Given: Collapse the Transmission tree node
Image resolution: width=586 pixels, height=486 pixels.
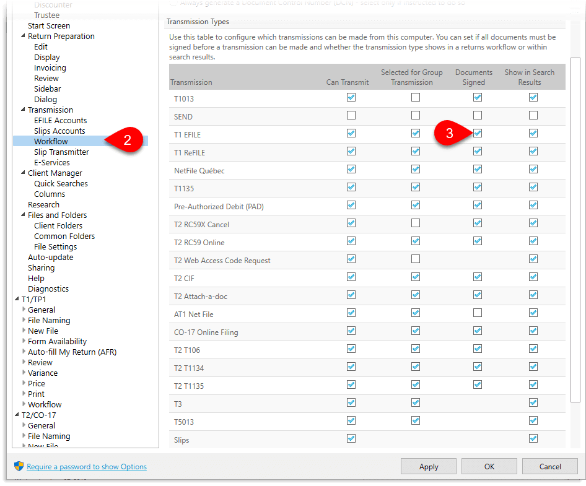Looking at the screenshot, I should 23,110.
